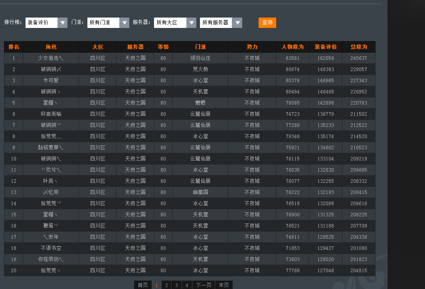Image resolution: width=425 pixels, height=289 pixels.
Task: Click the 幽篁国 sect cell
Action: pyautogui.click(x=200, y=192)
